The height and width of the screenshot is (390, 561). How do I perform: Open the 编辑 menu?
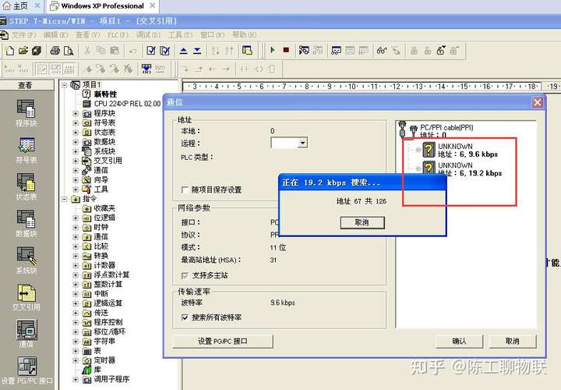(x=55, y=35)
